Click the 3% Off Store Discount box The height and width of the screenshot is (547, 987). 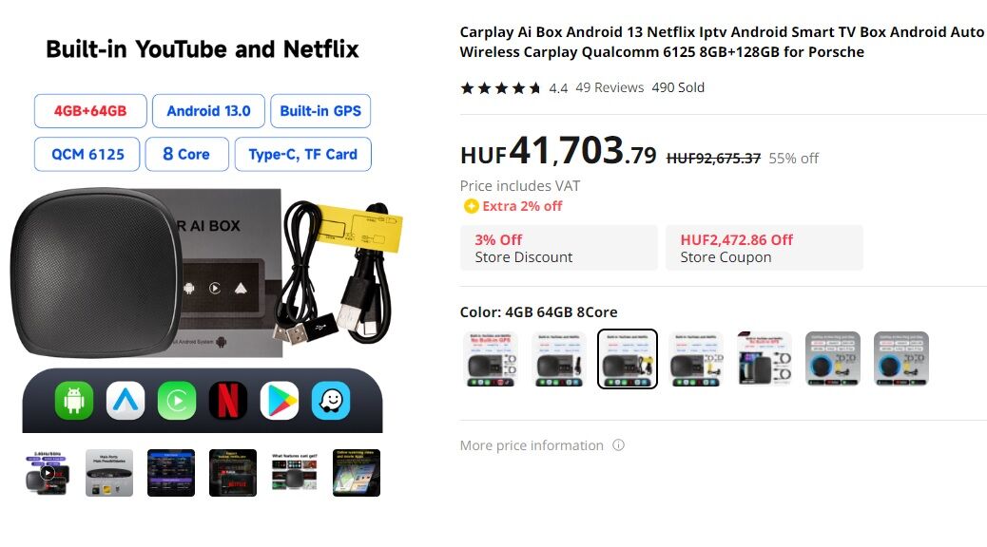tap(559, 249)
